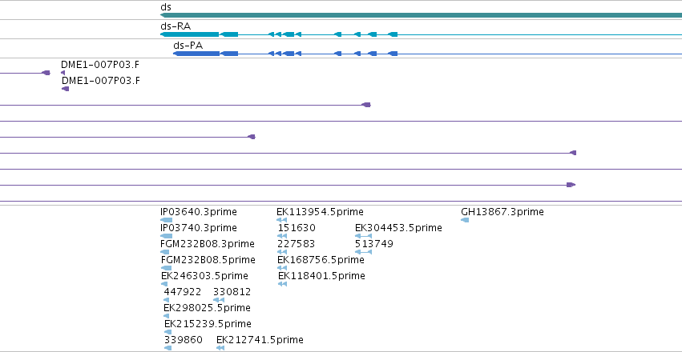This screenshot has height=352, width=682.
Task: Select the EK212741.5prime EST arrows
Action: (x=220, y=348)
